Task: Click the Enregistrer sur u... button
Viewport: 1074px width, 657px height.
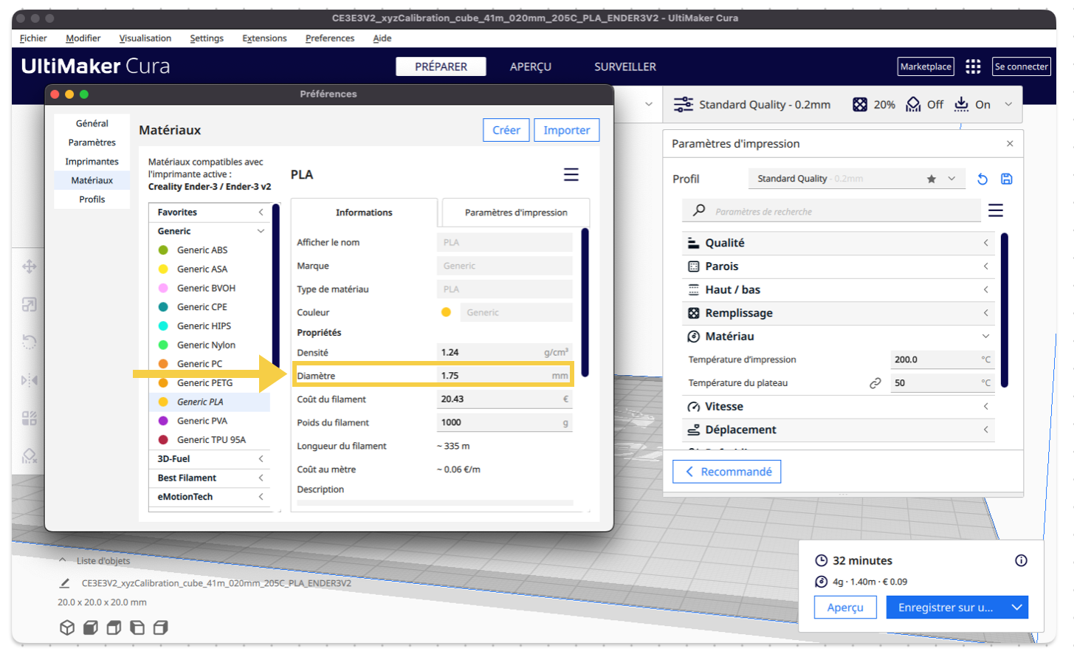Action: pyautogui.click(x=946, y=608)
